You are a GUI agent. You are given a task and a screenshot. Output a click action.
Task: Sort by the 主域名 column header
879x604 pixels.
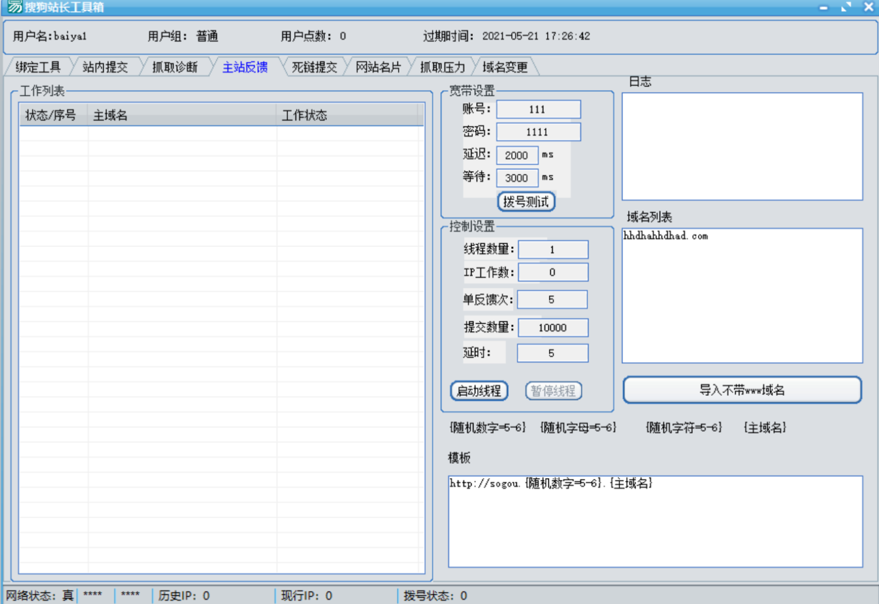pos(182,115)
